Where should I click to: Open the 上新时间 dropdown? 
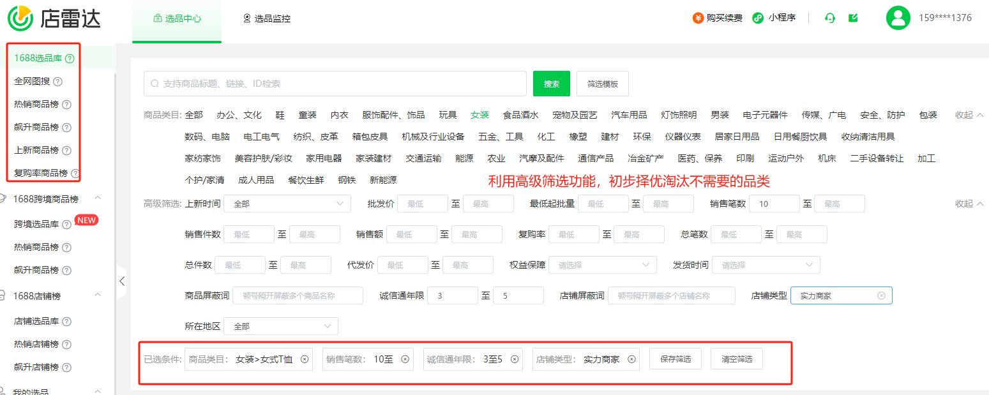[x=287, y=204]
